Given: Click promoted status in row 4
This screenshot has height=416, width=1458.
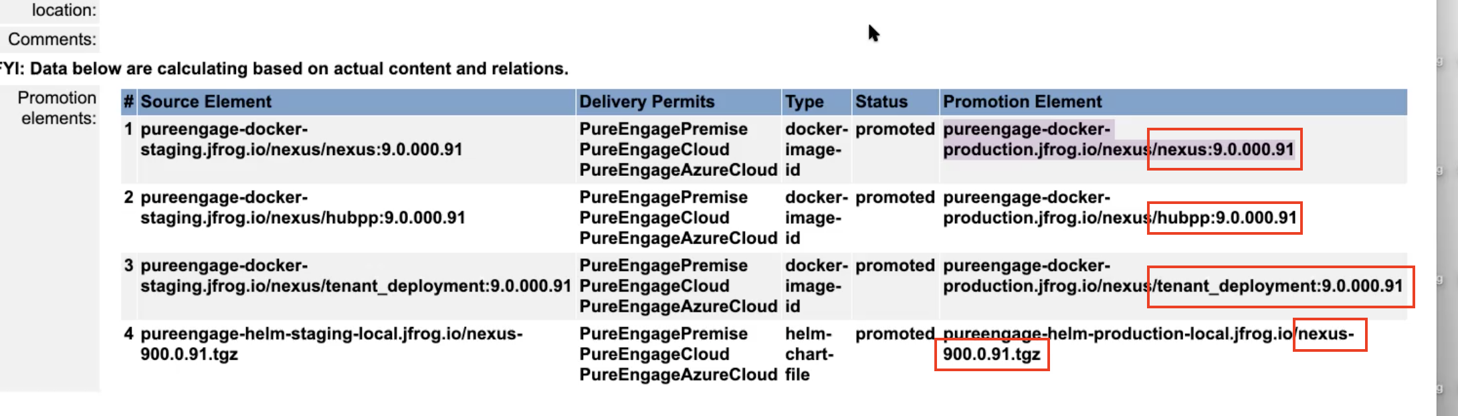Looking at the screenshot, I should (x=895, y=334).
